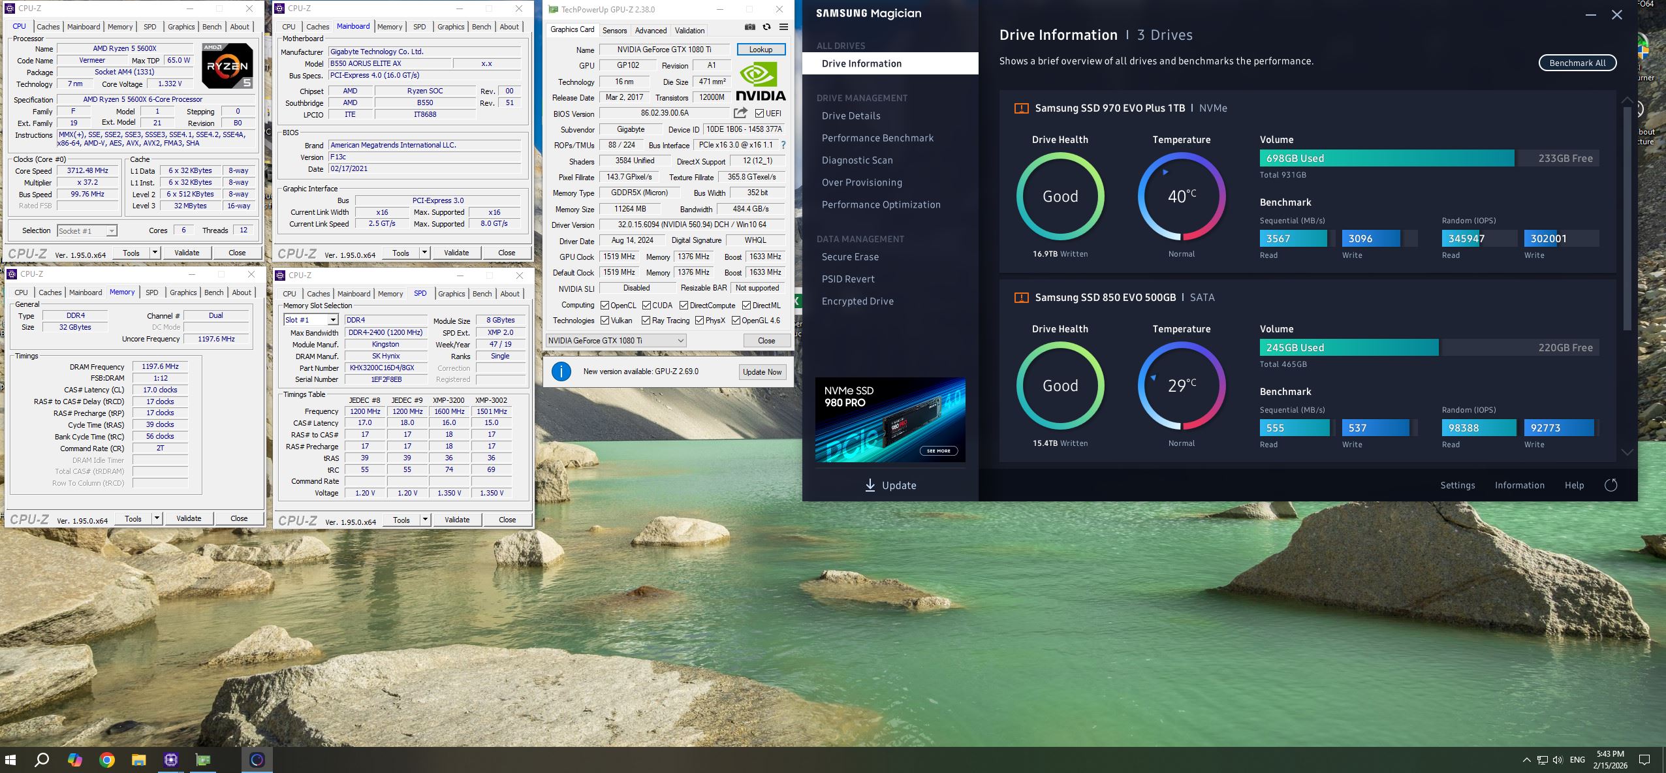Toggle the CUDA computing checkbox

pyautogui.click(x=646, y=305)
